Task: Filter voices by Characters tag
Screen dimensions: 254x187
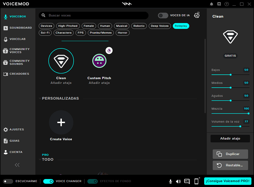Action: click(63, 33)
